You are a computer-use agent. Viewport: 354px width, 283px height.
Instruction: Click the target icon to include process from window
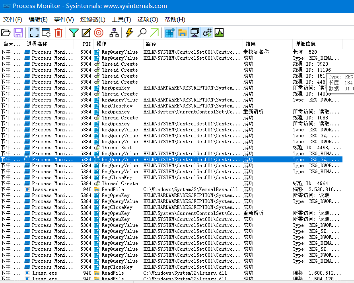pyautogui.click(x=98, y=33)
